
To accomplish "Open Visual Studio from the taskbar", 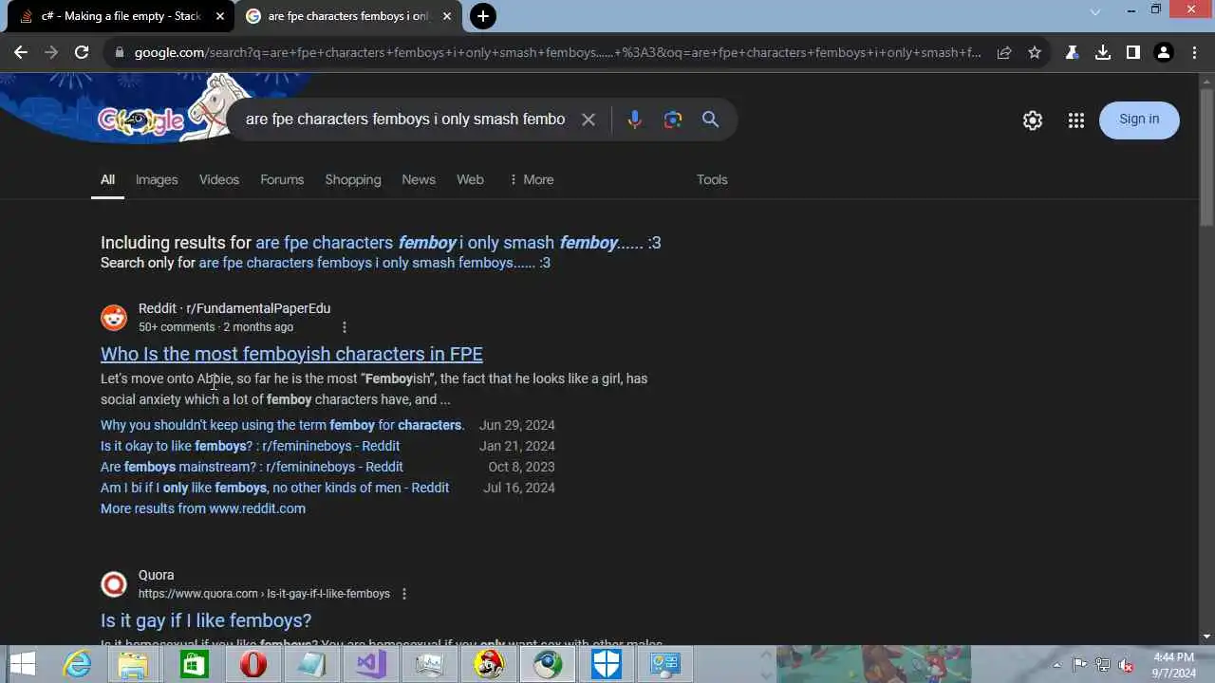I will [x=371, y=664].
